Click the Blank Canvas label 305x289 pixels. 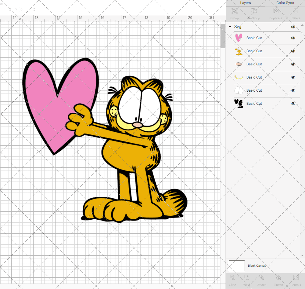(257, 265)
